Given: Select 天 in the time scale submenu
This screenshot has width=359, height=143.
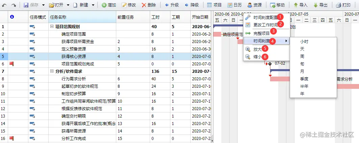Looking at the screenshot, I should [313, 49].
